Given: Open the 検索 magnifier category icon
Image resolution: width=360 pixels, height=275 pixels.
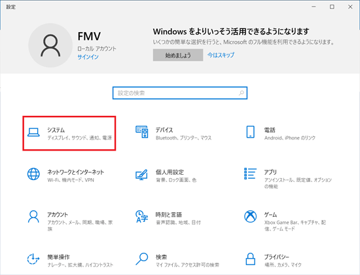Looking at the screenshot, I should point(141,259).
